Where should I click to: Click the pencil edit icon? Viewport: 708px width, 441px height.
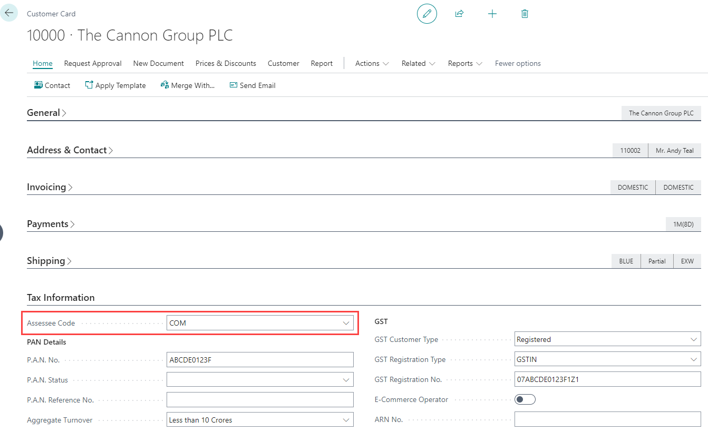coord(426,14)
